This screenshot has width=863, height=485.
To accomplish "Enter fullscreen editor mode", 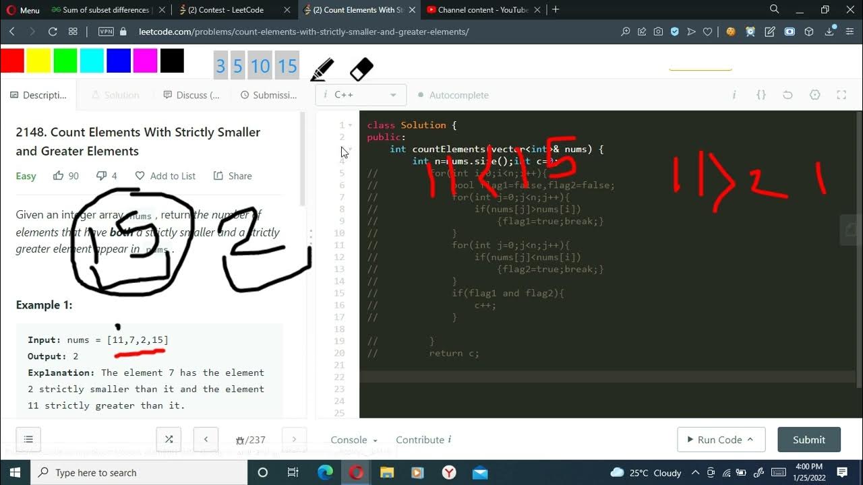I will (841, 95).
